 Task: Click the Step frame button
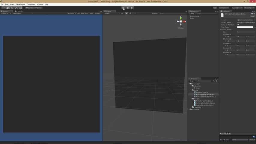[x=132, y=8]
